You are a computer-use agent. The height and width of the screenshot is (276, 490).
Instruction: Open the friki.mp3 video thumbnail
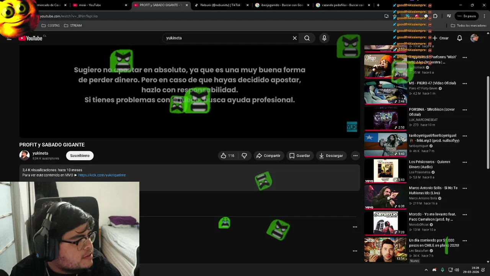(385, 145)
